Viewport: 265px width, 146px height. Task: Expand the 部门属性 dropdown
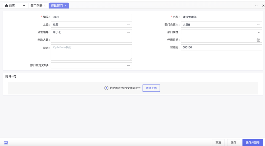tap(258, 32)
